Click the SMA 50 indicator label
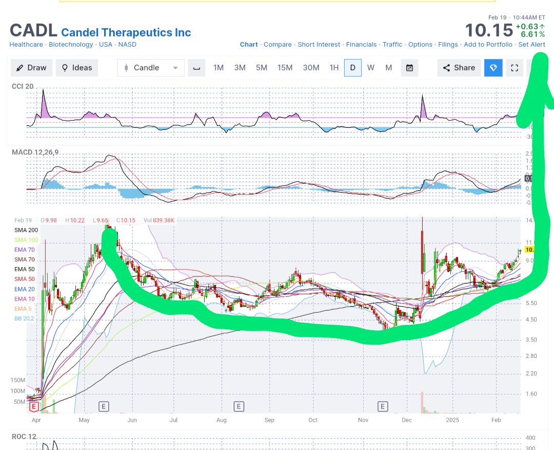The width and height of the screenshot is (554, 450). (25, 279)
